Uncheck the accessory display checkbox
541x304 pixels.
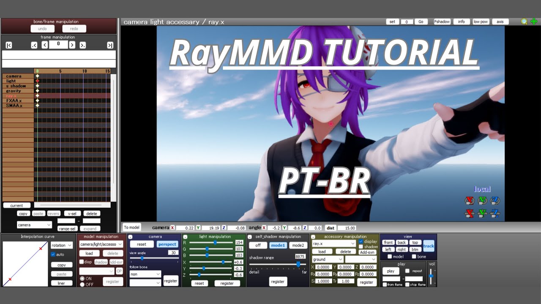click(361, 242)
